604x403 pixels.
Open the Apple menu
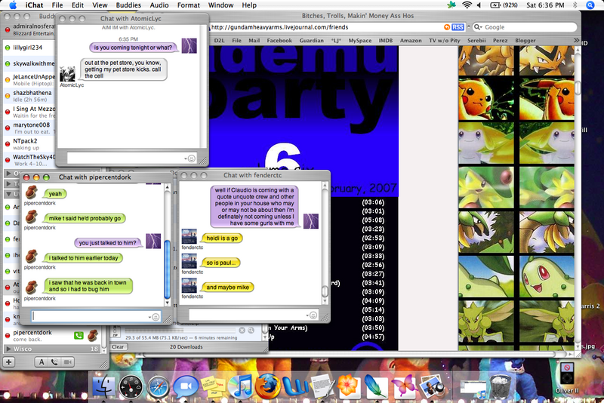13,5
